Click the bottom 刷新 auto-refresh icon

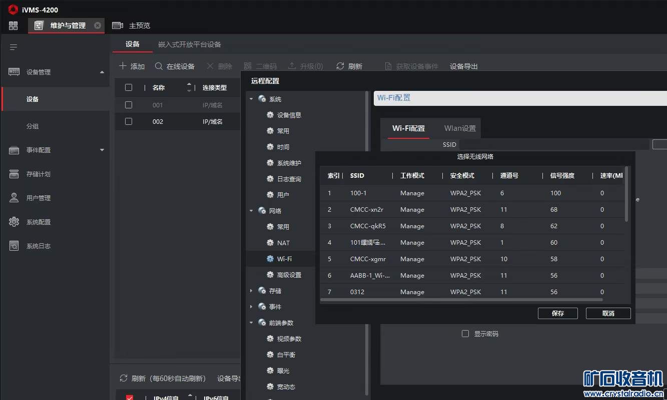[123, 379]
